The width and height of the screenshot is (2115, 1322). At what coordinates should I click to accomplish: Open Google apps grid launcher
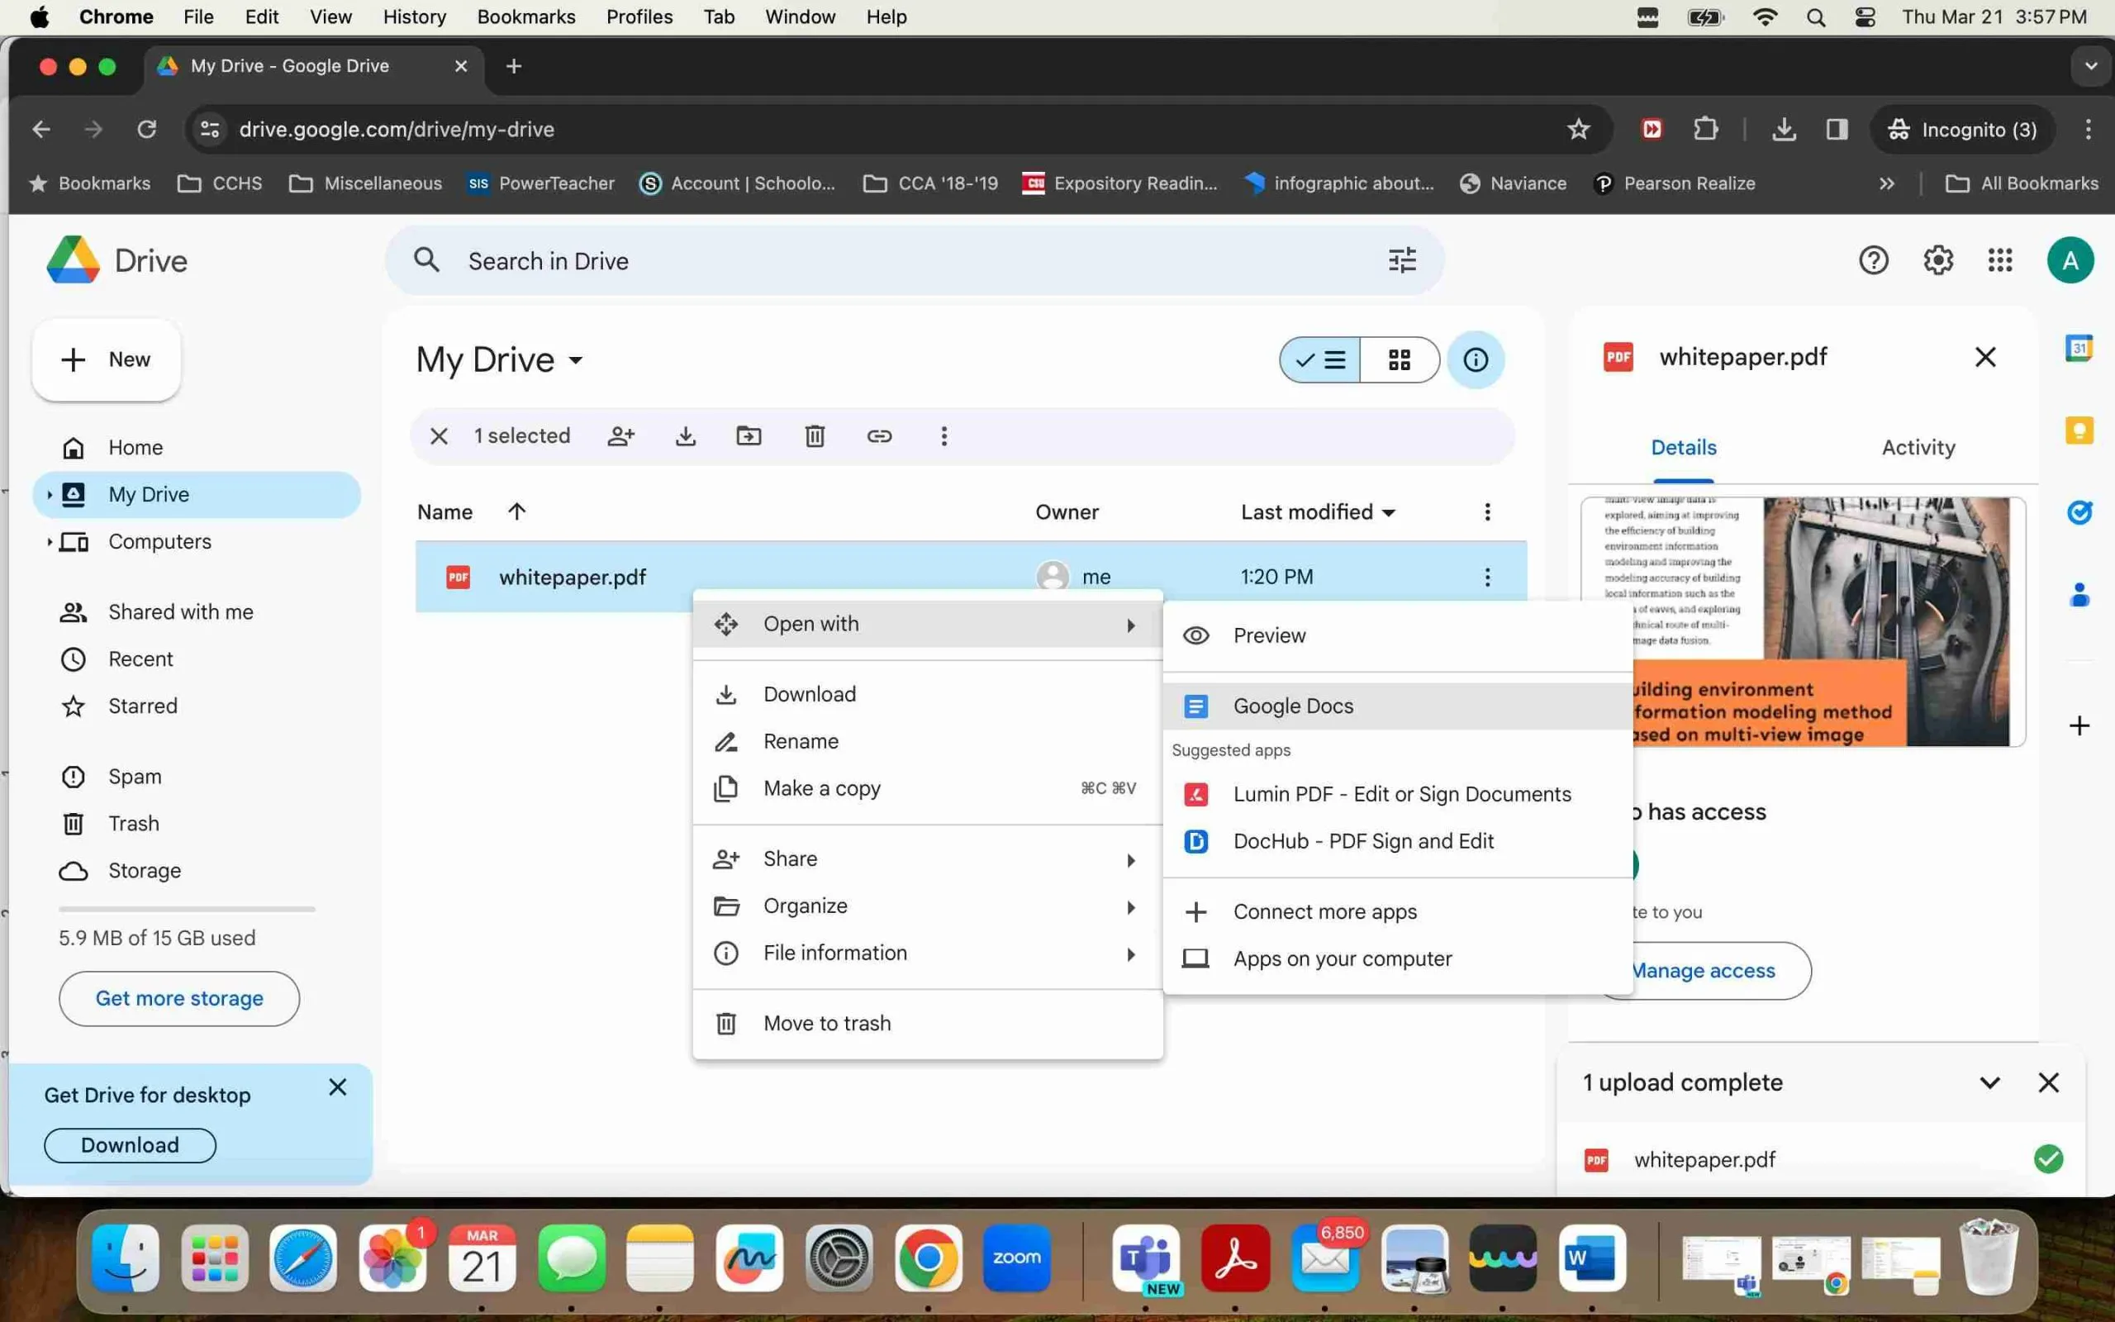[x=2000, y=260]
